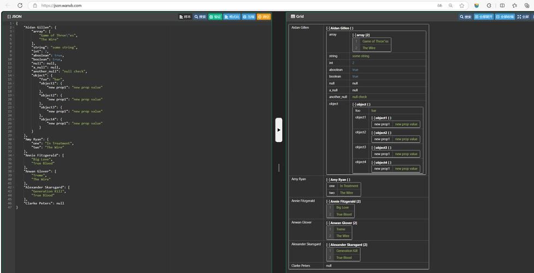Click the 'int' key cell in Grid
This screenshot has height=273, width=534.
[331, 63]
